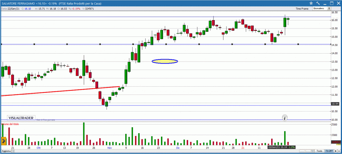Click scroll-right arrow beside Tools button
Viewport: 342px width, 154px height.
tap(313, 151)
